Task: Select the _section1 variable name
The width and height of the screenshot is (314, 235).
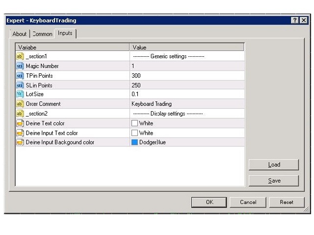Action: coord(36,56)
